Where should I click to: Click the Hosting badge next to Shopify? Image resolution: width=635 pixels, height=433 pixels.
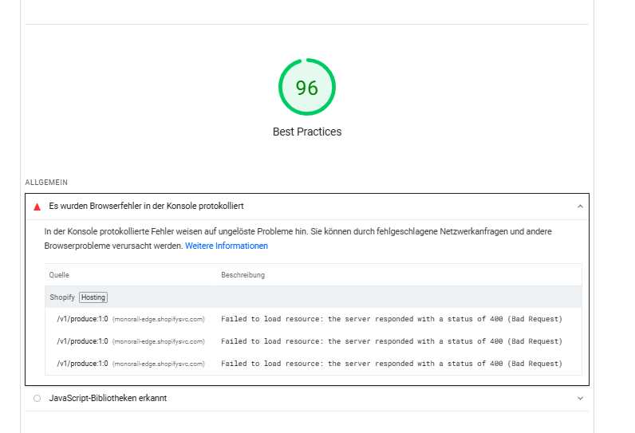click(x=93, y=297)
